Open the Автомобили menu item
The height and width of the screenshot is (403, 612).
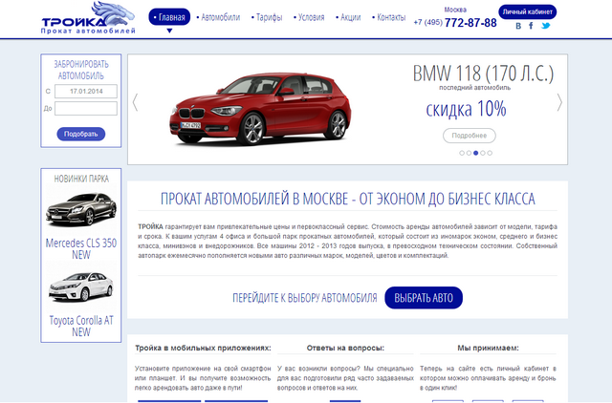[218, 17]
